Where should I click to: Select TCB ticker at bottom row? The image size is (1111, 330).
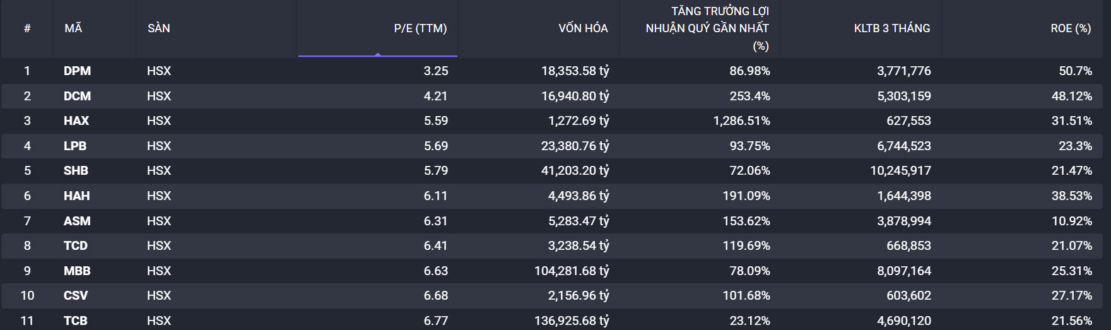[76, 321]
